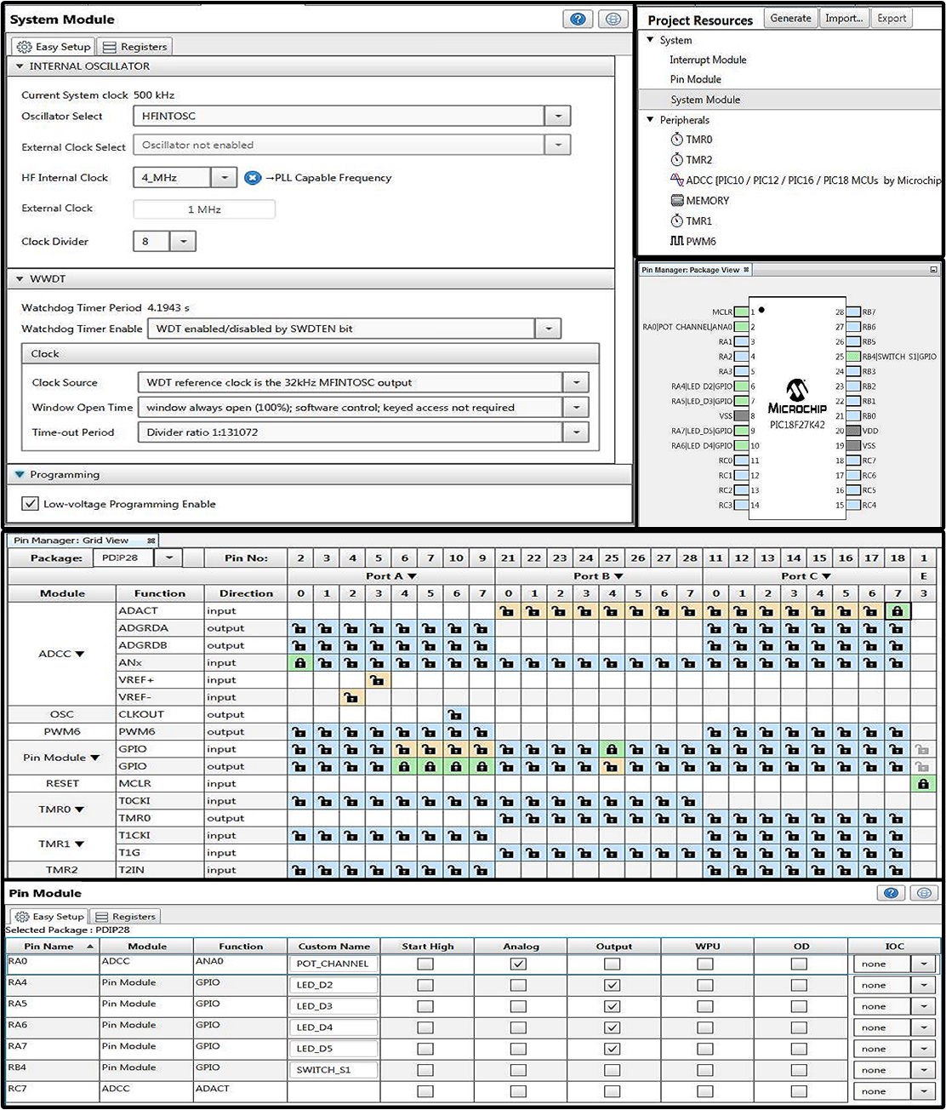Click the locked RB4 GPIO input padlock
The height and width of the screenshot is (1110, 946).
click(x=611, y=749)
